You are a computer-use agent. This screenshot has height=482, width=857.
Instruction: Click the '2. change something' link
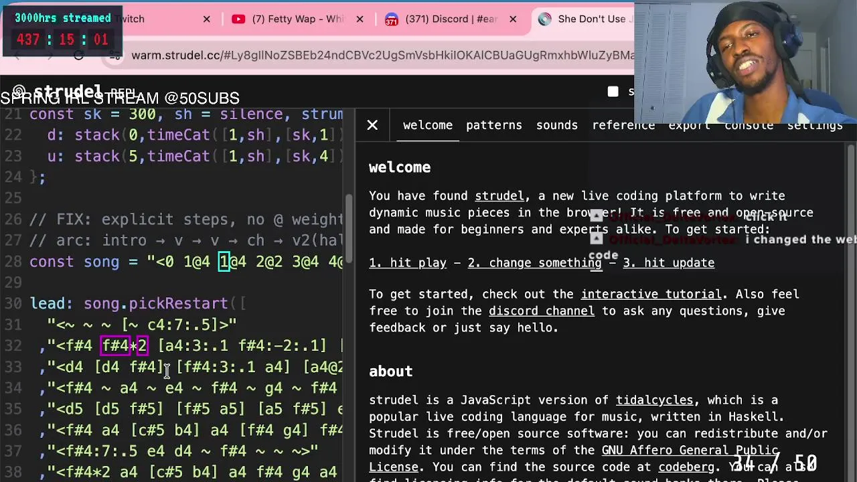point(534,263)
